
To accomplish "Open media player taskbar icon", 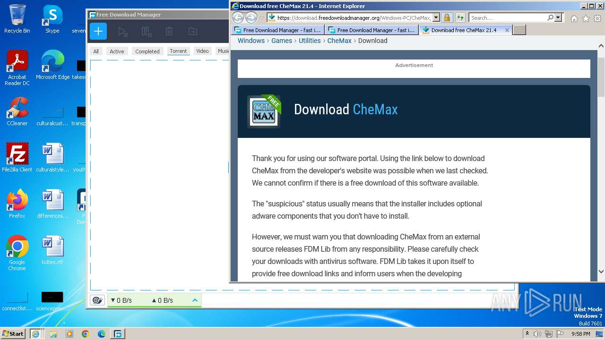I will point(69,334).
